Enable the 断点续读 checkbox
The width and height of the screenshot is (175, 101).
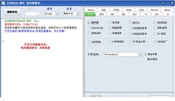pos(145,59)
